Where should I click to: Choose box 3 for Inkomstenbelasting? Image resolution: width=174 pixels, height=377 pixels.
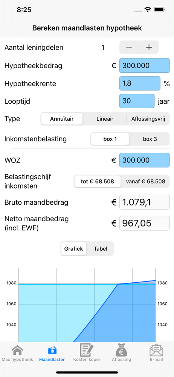pyautogui.click(x=150, y=139)
